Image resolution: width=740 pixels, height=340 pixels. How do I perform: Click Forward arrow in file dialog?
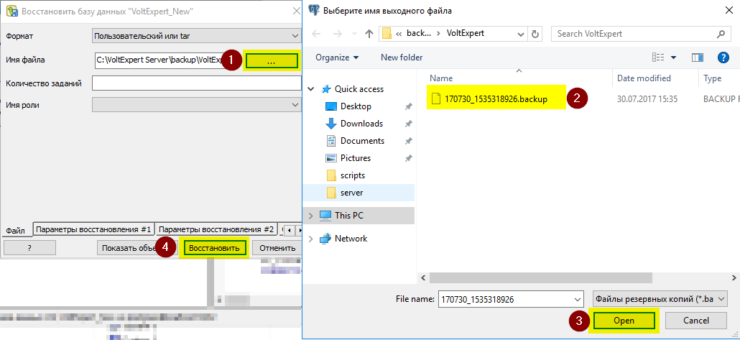[338, 34]
